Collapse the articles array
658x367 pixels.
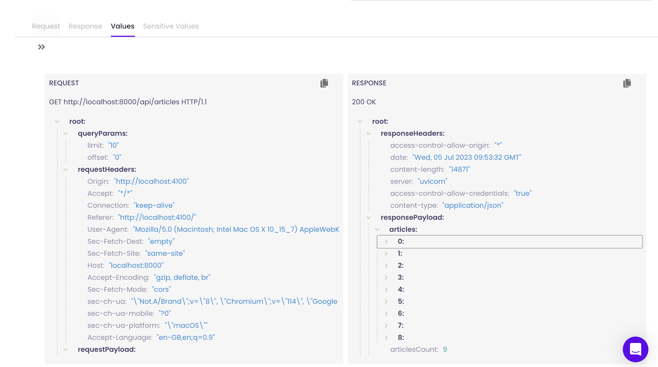377,230
